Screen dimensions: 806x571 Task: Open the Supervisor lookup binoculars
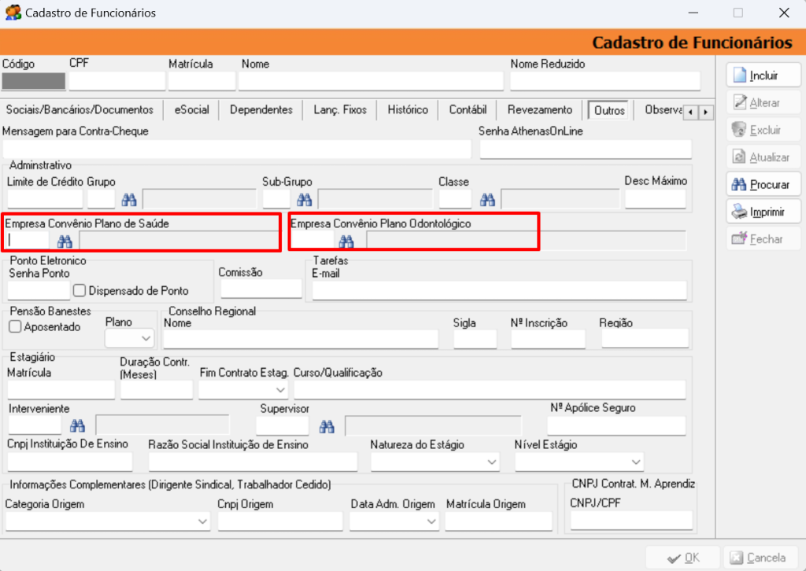click(x=327, y=425)
